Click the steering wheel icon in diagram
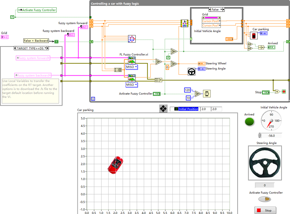This screenshot has width=290, height=214. pos(191,71)
